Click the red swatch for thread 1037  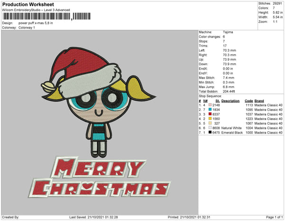pos(210,114)
